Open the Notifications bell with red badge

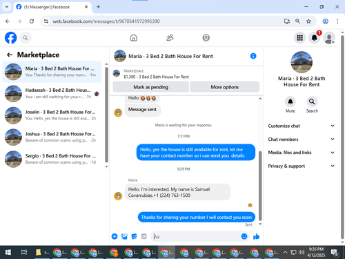(315, 38)
